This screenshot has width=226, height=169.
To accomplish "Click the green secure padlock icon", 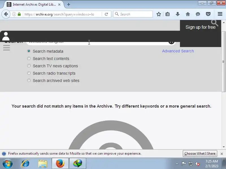I will (19, 14).
